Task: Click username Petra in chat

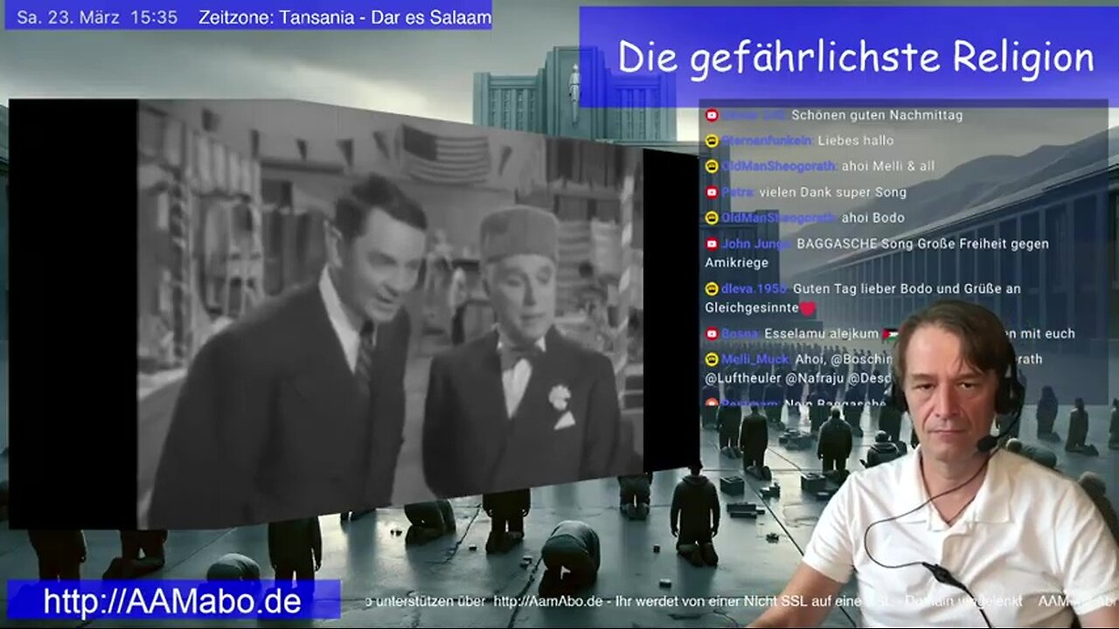Action: (x=738, y=192)
